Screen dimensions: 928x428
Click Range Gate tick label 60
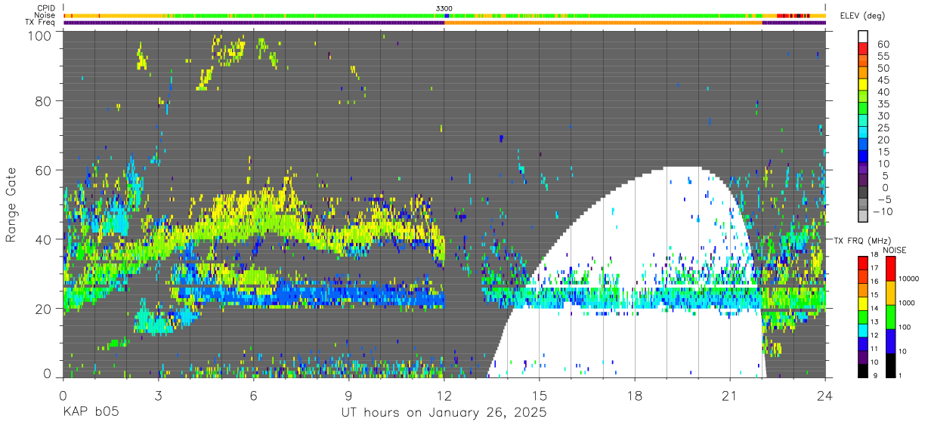45,170
